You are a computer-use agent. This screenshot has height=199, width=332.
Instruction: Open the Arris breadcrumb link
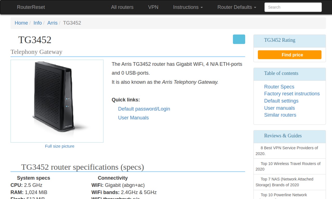(52, 23)
